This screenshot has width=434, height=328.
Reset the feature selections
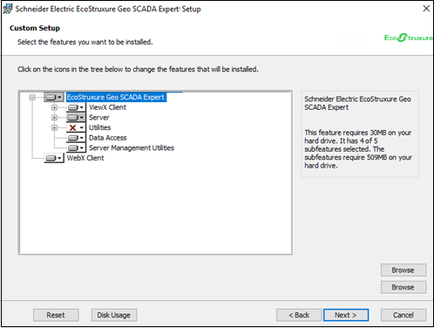(56, 315)
